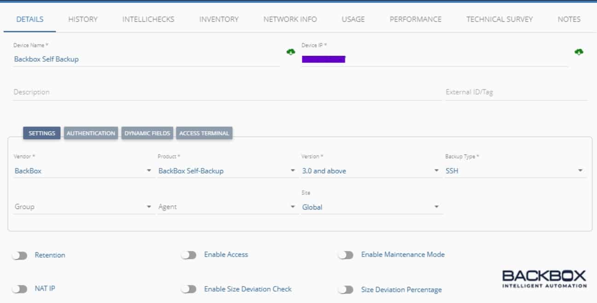View the Performance tab

click(416, 19)
